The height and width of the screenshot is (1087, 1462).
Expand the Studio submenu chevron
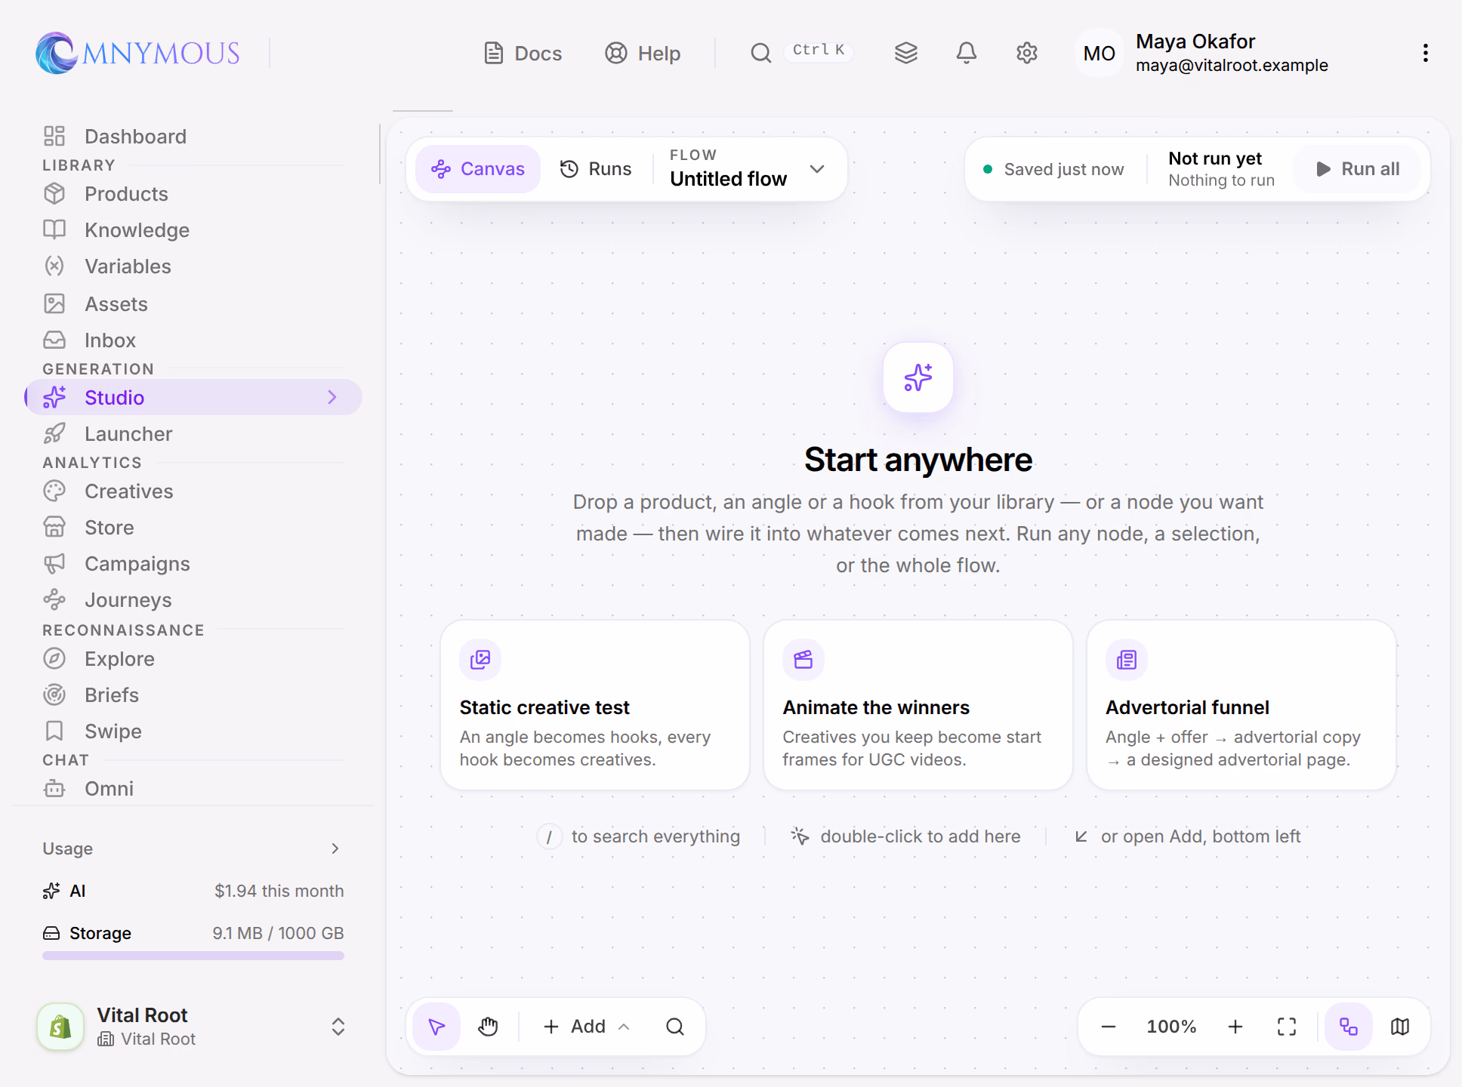coord(332,398)
